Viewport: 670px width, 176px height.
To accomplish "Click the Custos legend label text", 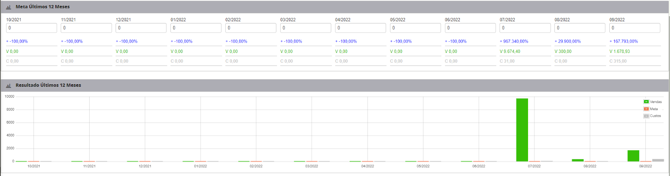I will point(655,116).
